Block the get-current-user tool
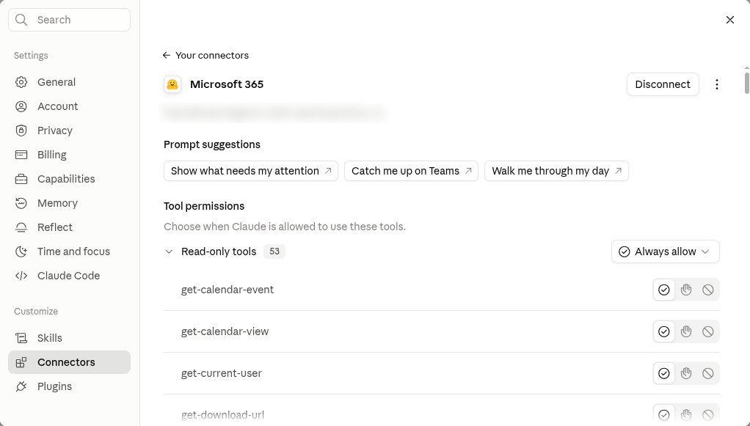Screen dimensions: 750x426 (x=708, y=373)
